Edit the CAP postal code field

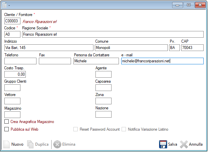coord(192,48)
